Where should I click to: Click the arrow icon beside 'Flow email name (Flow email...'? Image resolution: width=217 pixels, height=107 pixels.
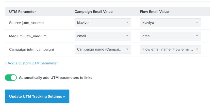[x=197, y=49]
